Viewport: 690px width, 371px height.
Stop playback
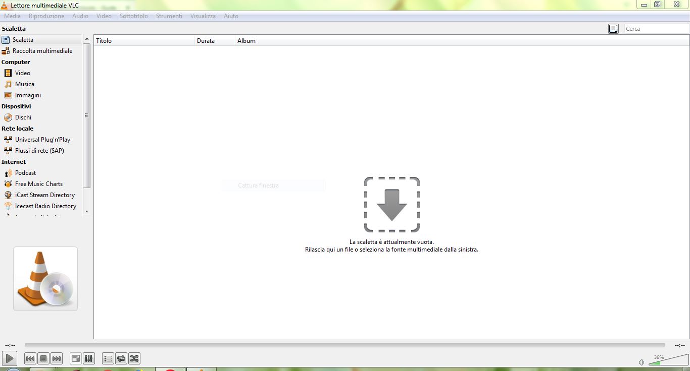pos(43,358)
